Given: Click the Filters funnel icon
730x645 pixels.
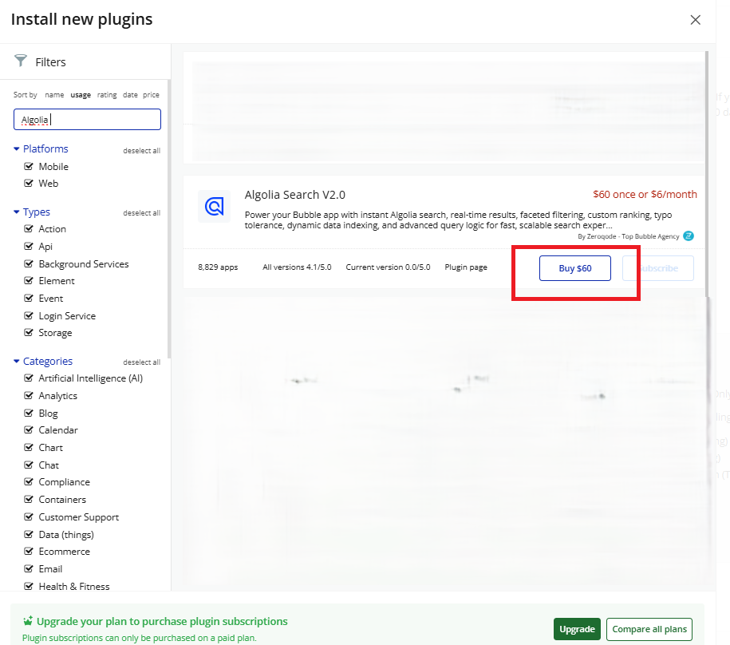Looking at the screenshot, I should [x=21, y=61].
